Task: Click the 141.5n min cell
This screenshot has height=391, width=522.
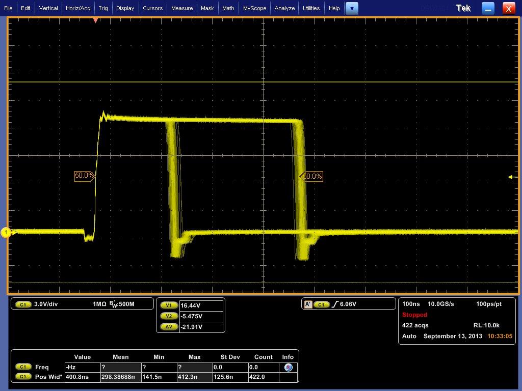Action: point(159,377)
